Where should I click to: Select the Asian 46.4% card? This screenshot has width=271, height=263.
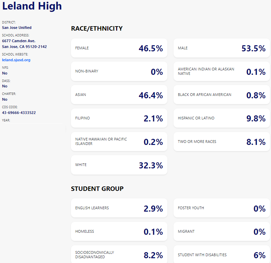click(119, 95)
